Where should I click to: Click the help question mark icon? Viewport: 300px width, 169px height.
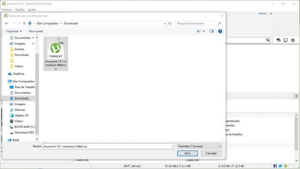point(220,31)
